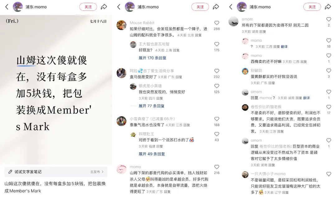Follow 浦东 momo with the left panel 关注 button

(88, 7)
